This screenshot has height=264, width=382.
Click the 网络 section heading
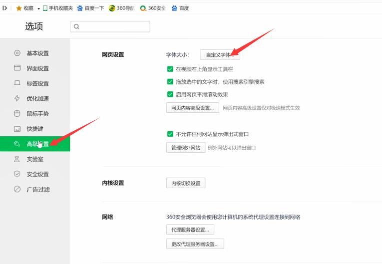pyautogui.click(x=107, y=217)
